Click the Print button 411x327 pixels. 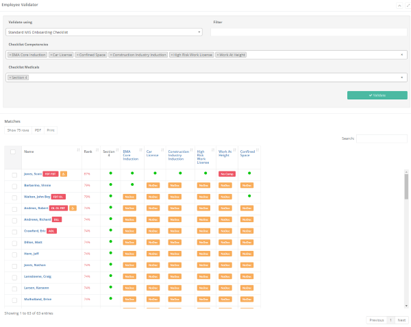tap(51, 130)
